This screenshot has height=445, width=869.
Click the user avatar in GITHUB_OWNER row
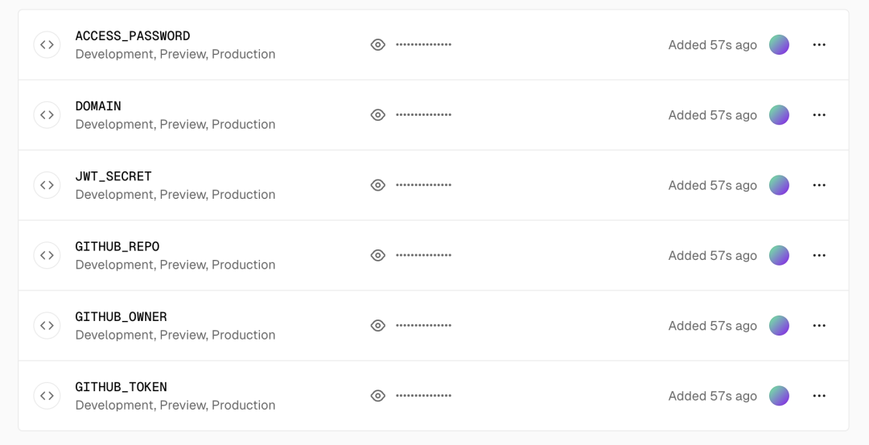779,325
